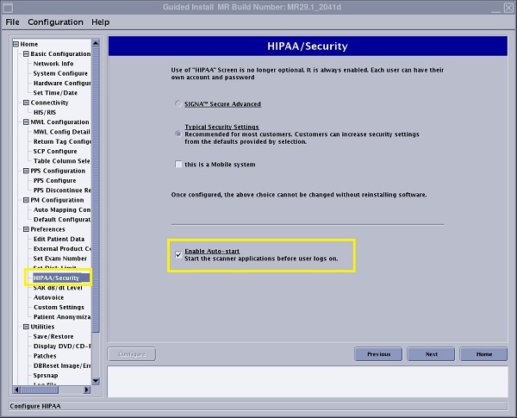
Task: Collapse the MWL Configuration section
Action: pos(27,122)
